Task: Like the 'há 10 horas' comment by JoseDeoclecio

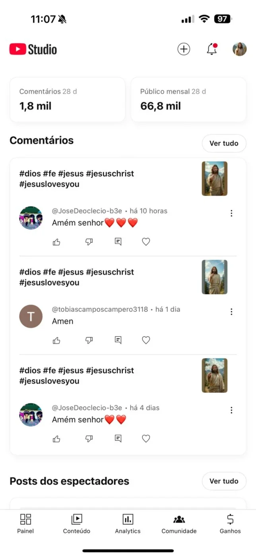Action: pyautogui.click(x=56, y=241)
